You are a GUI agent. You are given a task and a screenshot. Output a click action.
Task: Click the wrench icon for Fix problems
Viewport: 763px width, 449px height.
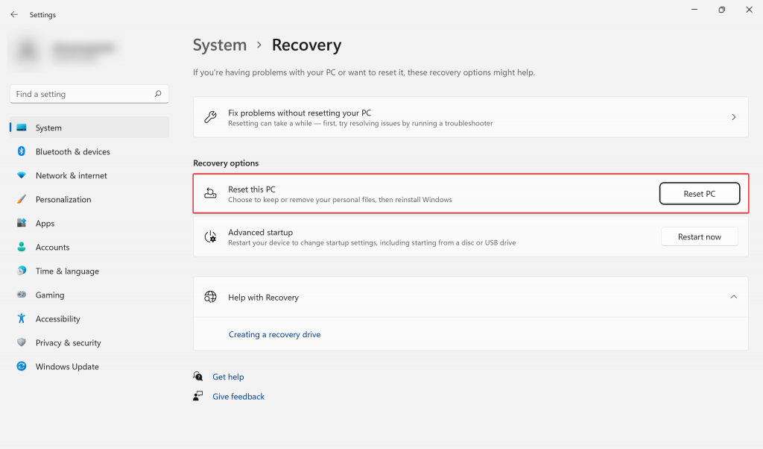210,117
